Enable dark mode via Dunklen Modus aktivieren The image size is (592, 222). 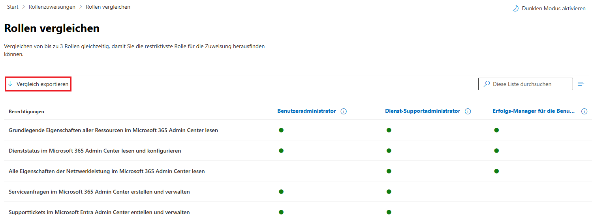pyautogui.click(x=553, y=8)
